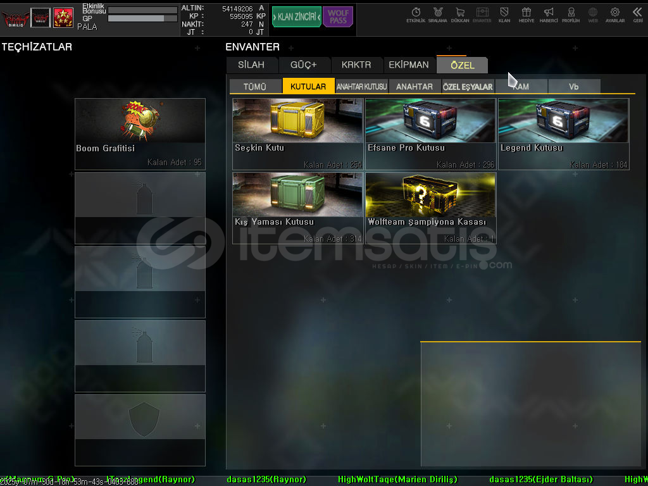
Task: Click the GP progress bar
Action: (x=142, y=18)
